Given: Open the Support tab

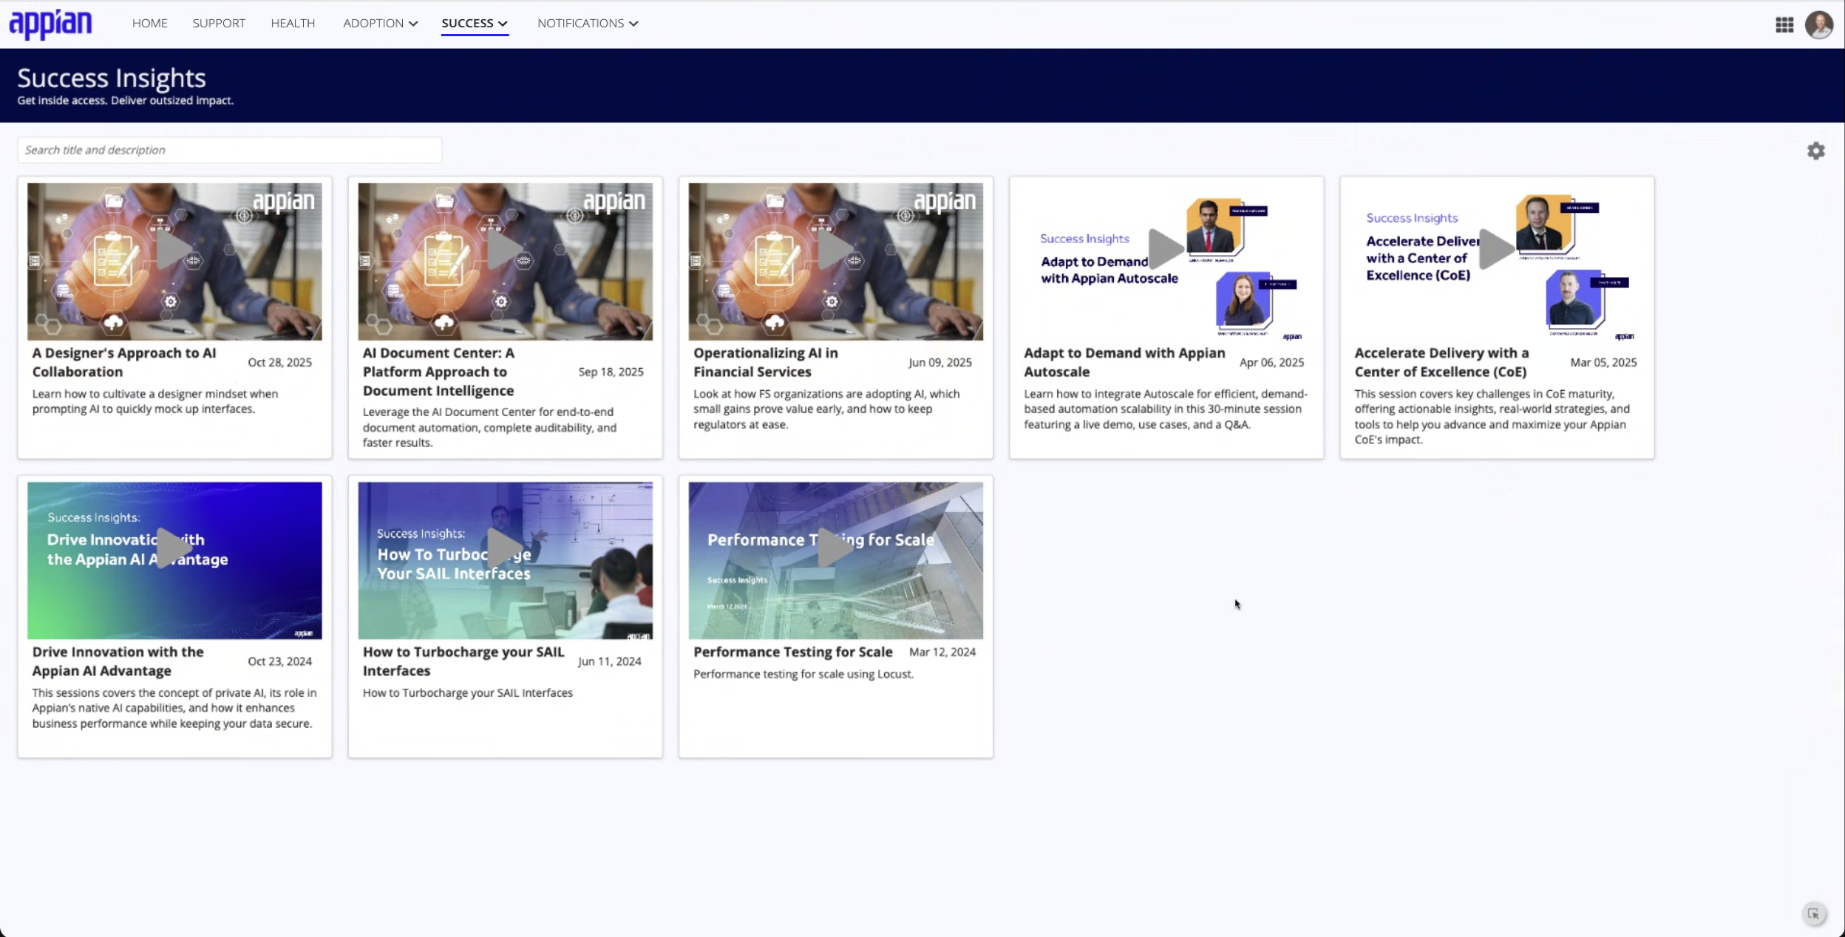Looking at the screenshot, I should click(219, 24).
